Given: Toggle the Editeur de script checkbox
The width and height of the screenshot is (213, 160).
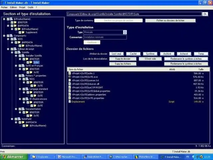Looking at the screenshot, I should tap(12, 49).
